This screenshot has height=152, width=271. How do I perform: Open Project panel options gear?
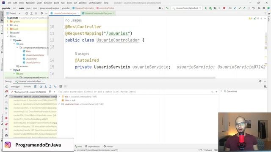point(41,13)
